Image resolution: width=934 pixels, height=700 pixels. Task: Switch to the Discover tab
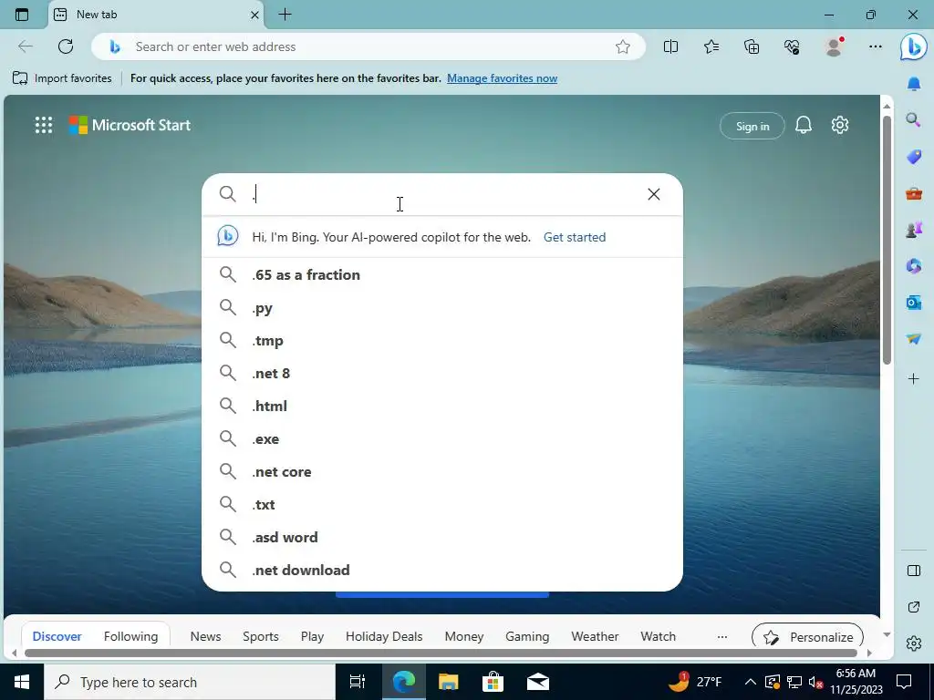click(x=57, y=636)
